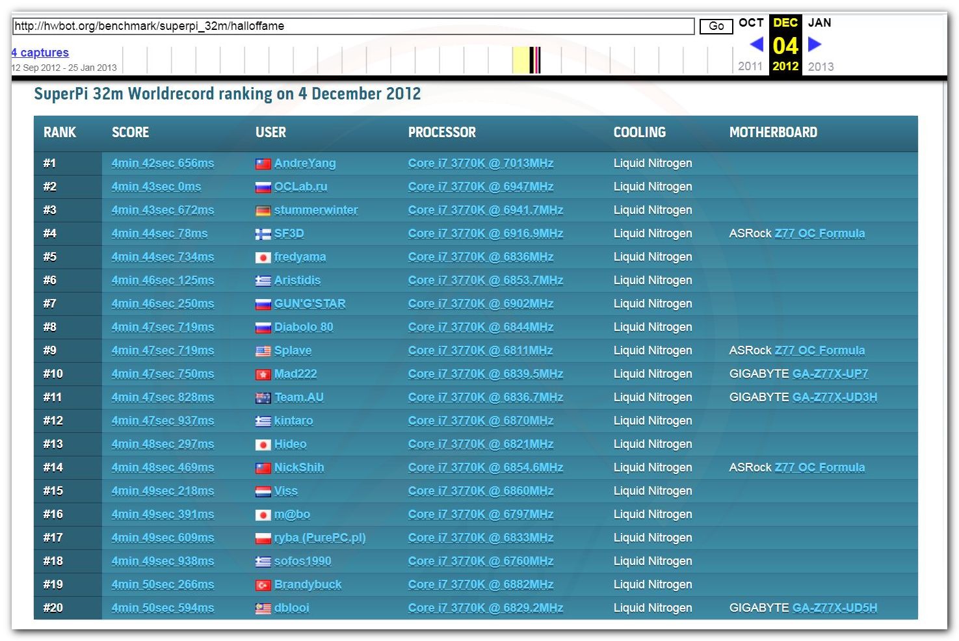Click the Australian flag beside Team.AU
The height and width of the screenshot is (641, 959).
tap(263, 398)
